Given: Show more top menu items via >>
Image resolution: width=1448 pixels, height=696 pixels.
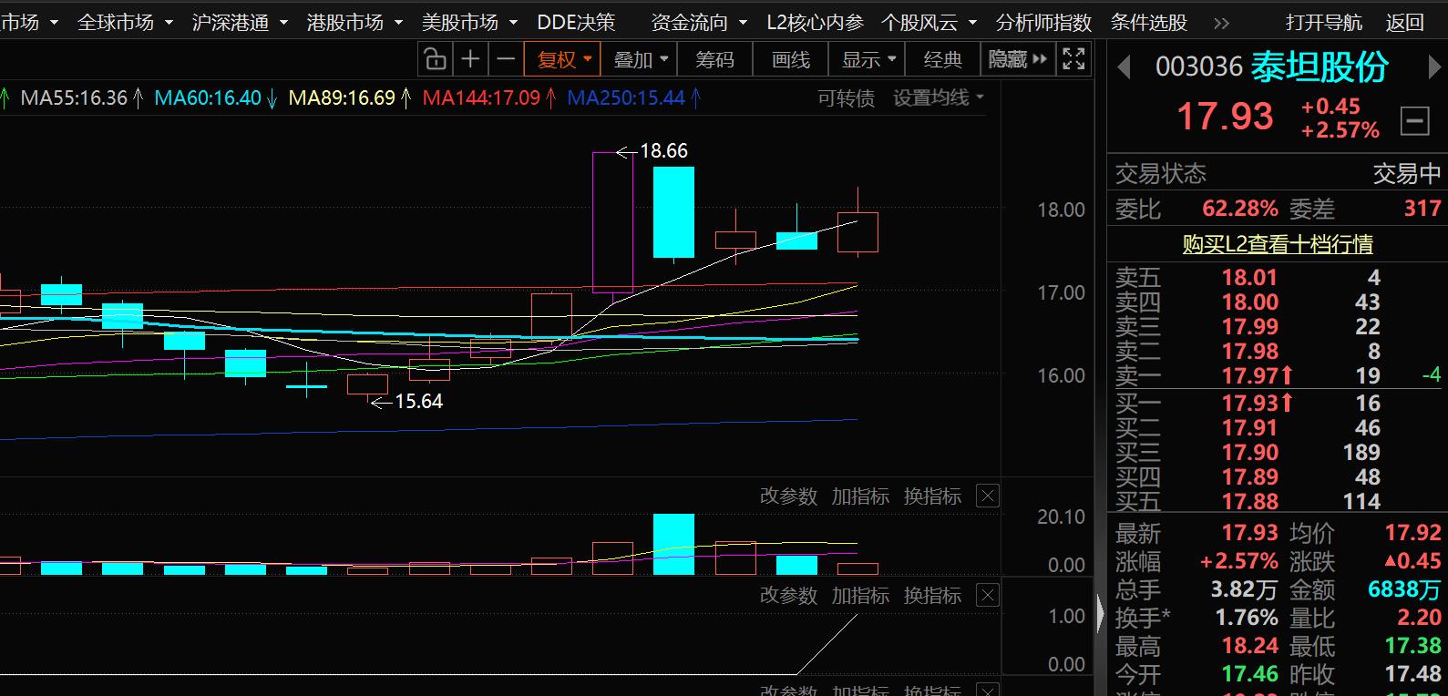Looking at the screenshot, I should click(1222, 23).
